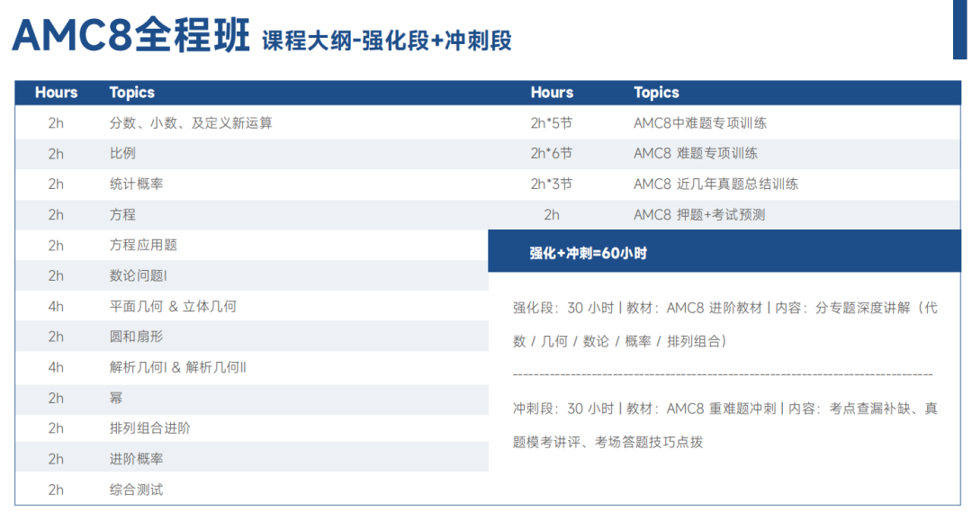
Task: Click the left Topics column header
Action: (132, 93)
